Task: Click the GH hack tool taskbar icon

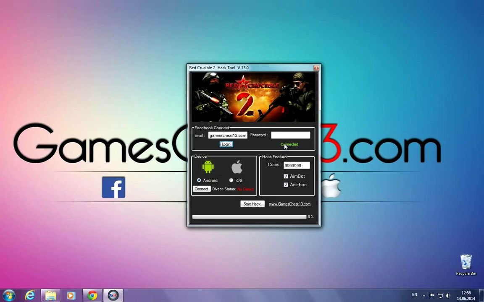Action: click(x=113, y=296)
